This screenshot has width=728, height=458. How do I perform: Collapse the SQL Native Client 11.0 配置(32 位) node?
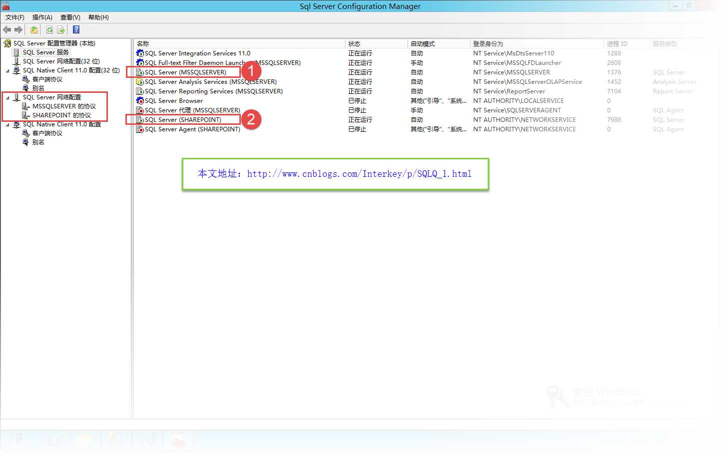(x=7, y=71)
